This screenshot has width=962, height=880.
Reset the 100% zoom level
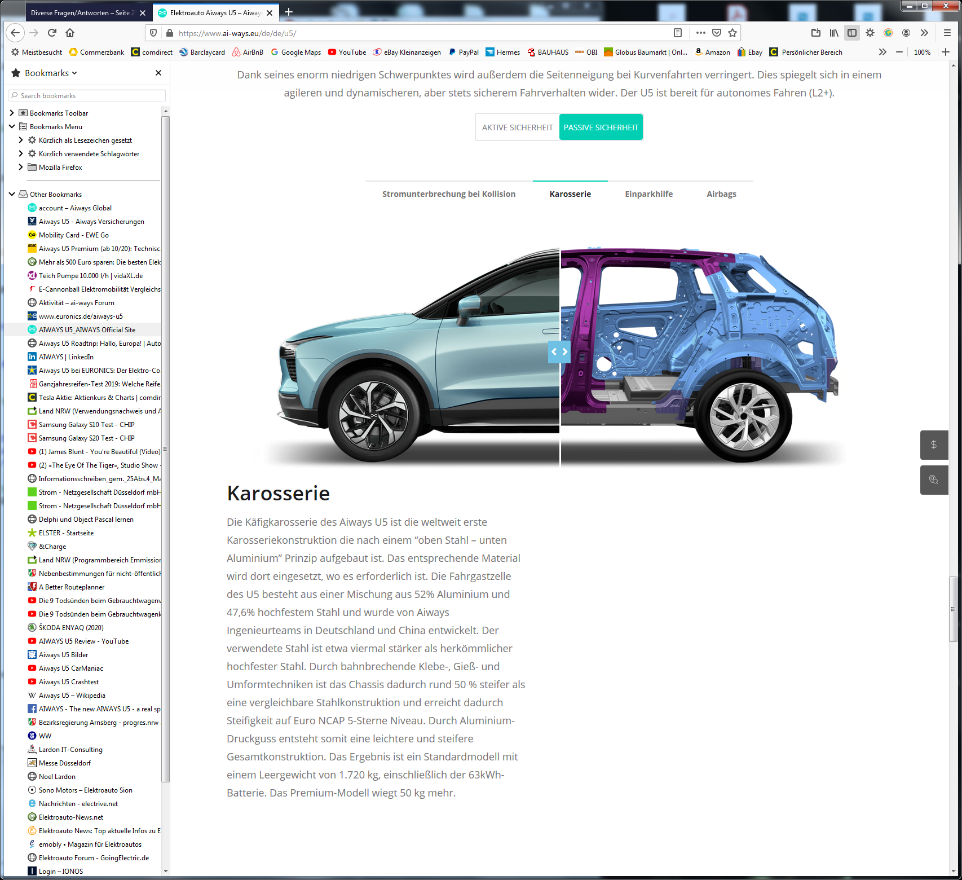coord(922,52)
